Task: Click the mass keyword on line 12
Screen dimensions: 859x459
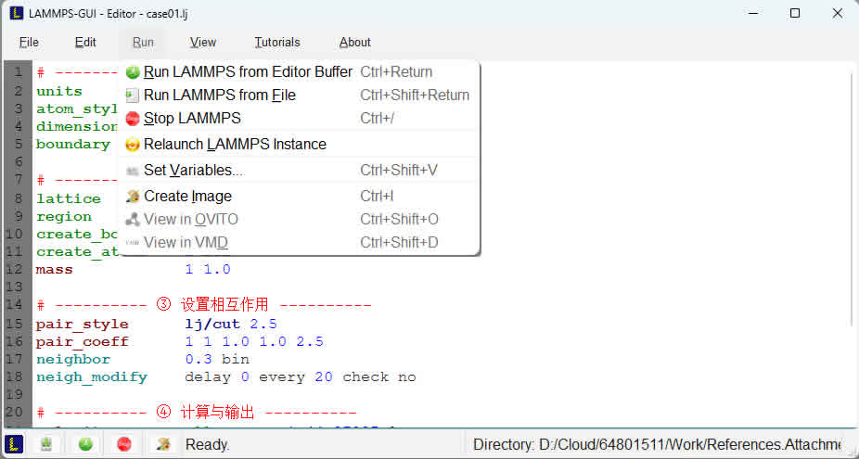Action: tap(54, 270)
